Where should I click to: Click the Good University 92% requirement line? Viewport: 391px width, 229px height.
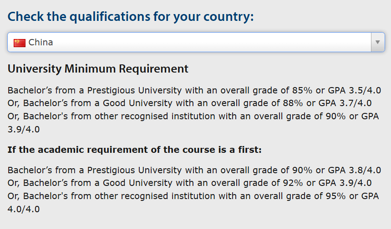(189, 183)
